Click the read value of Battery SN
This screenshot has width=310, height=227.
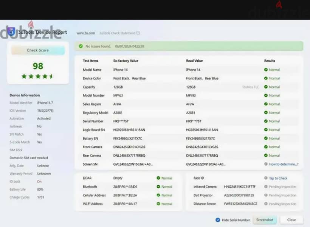200,138
